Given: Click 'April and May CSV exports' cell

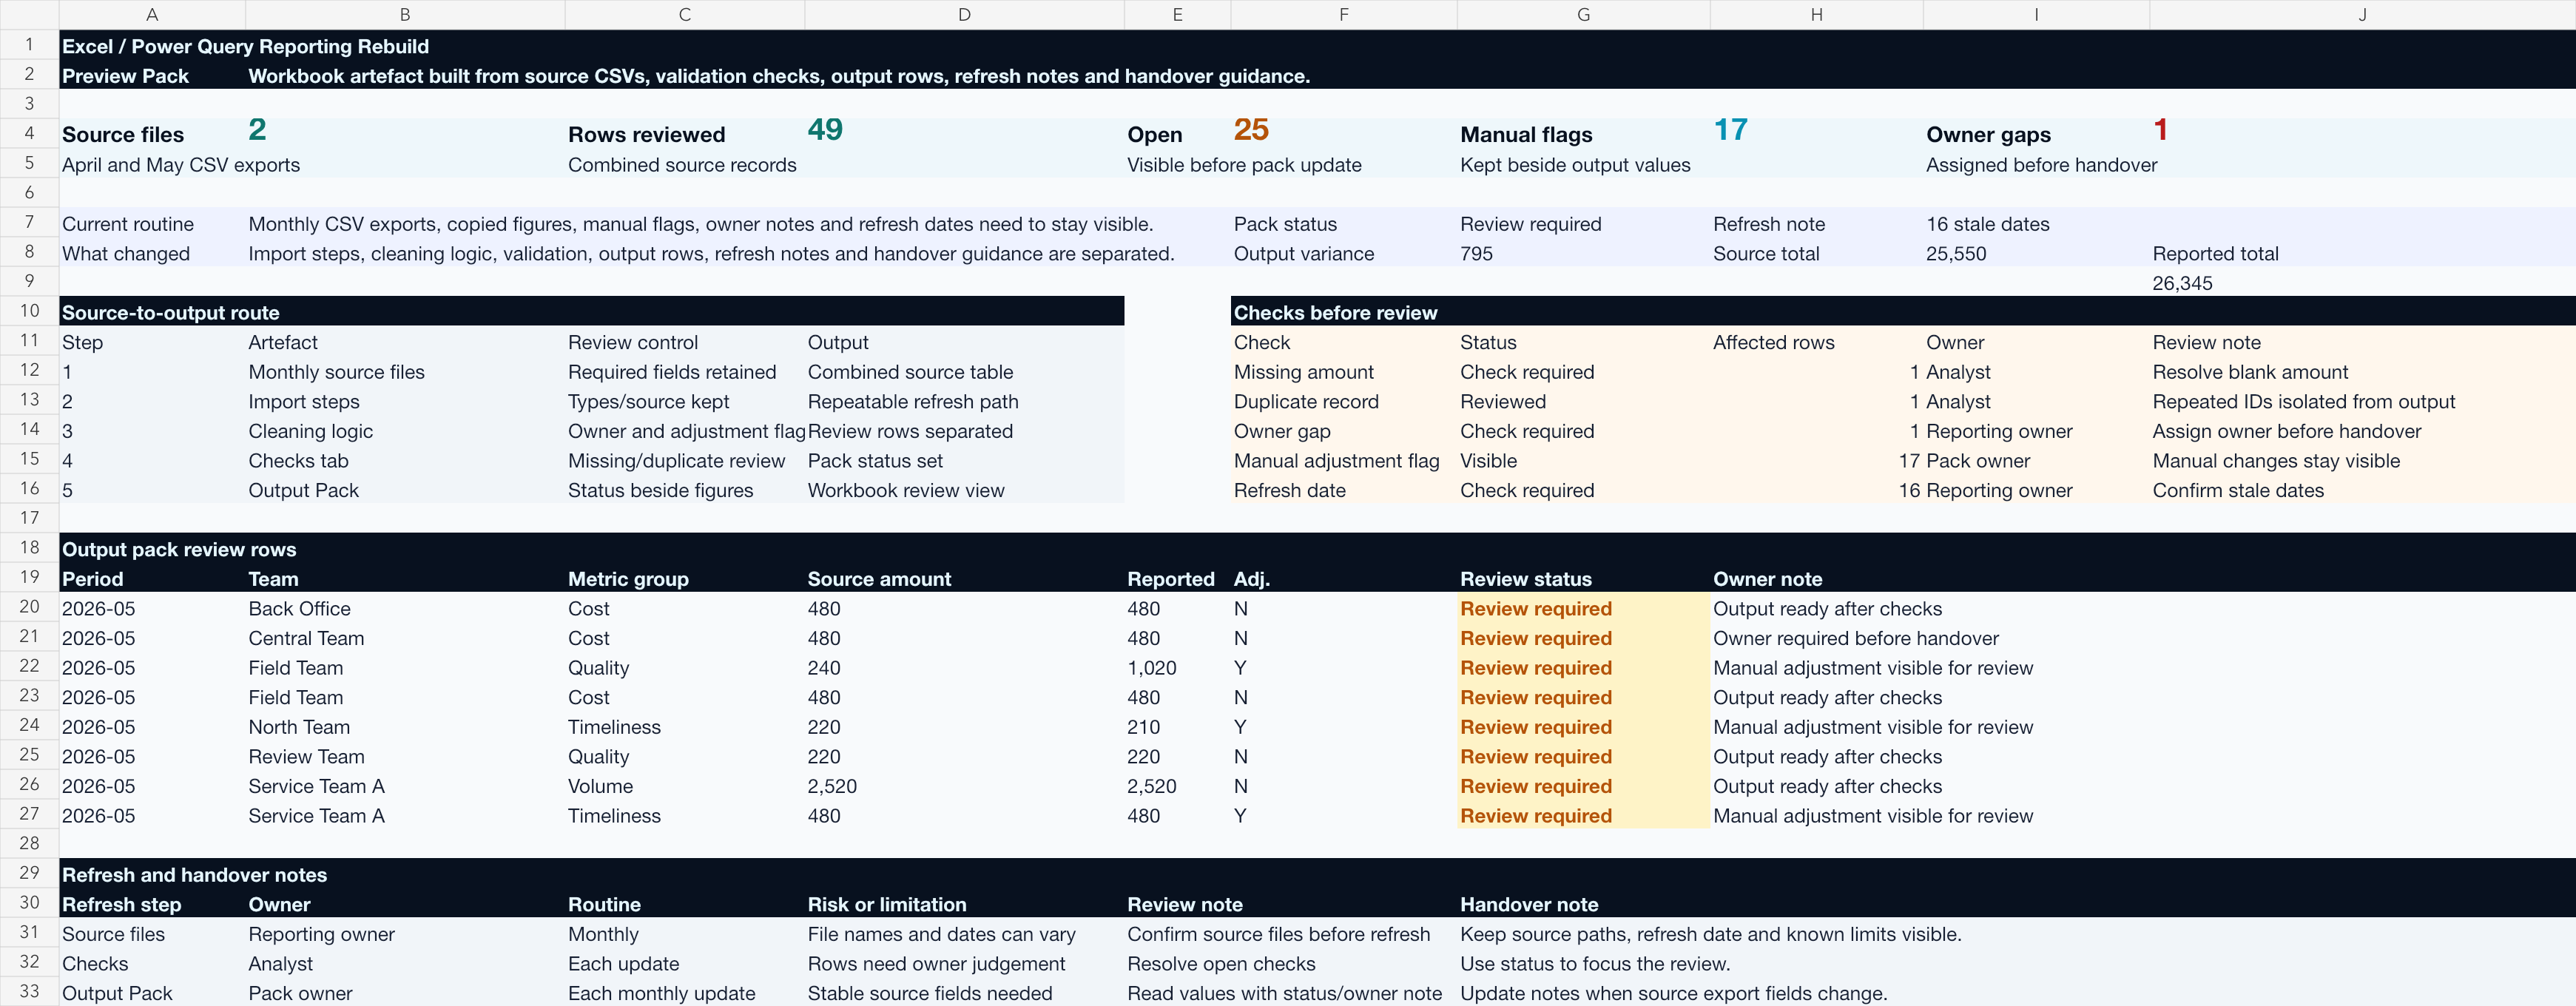Looking at the screenshot, I should pyautogui.click(x=181, y=165).
